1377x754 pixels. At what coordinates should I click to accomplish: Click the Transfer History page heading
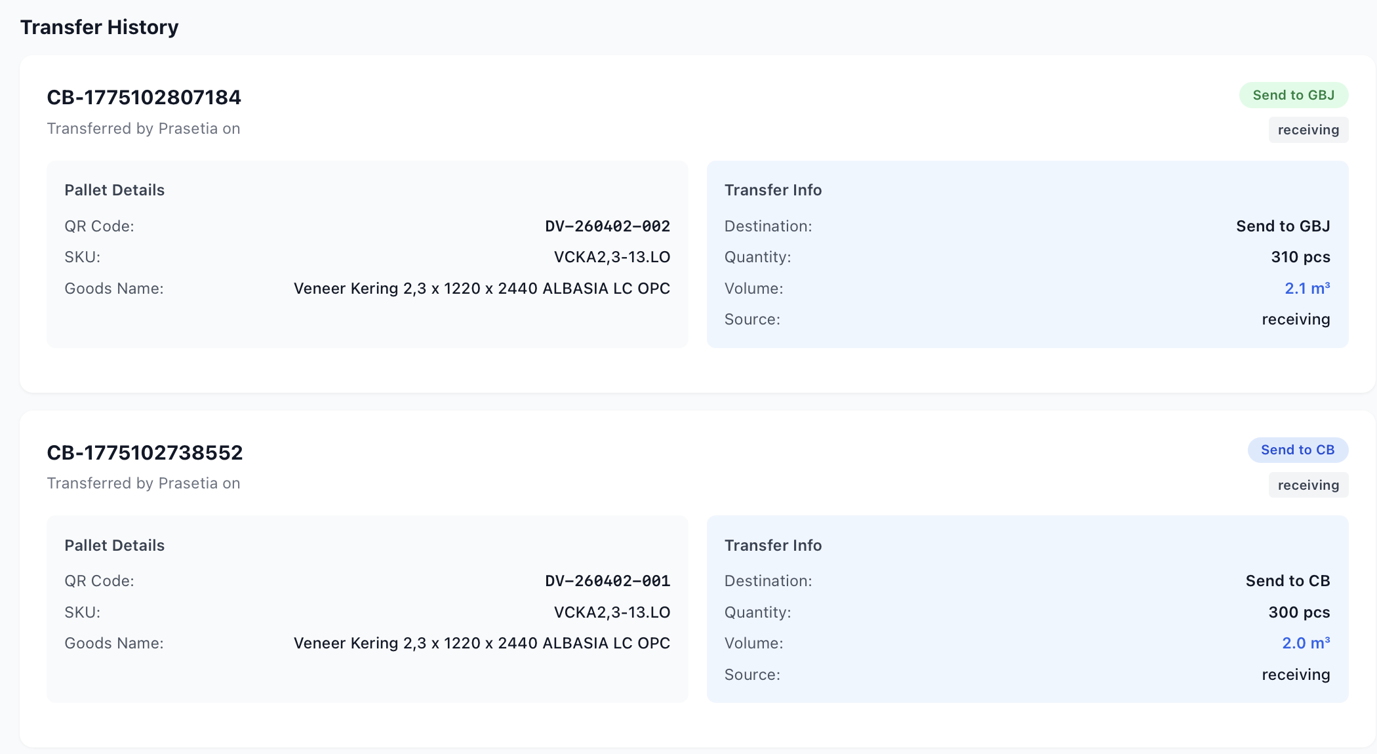pyautogui.click(x=100, y=27)
